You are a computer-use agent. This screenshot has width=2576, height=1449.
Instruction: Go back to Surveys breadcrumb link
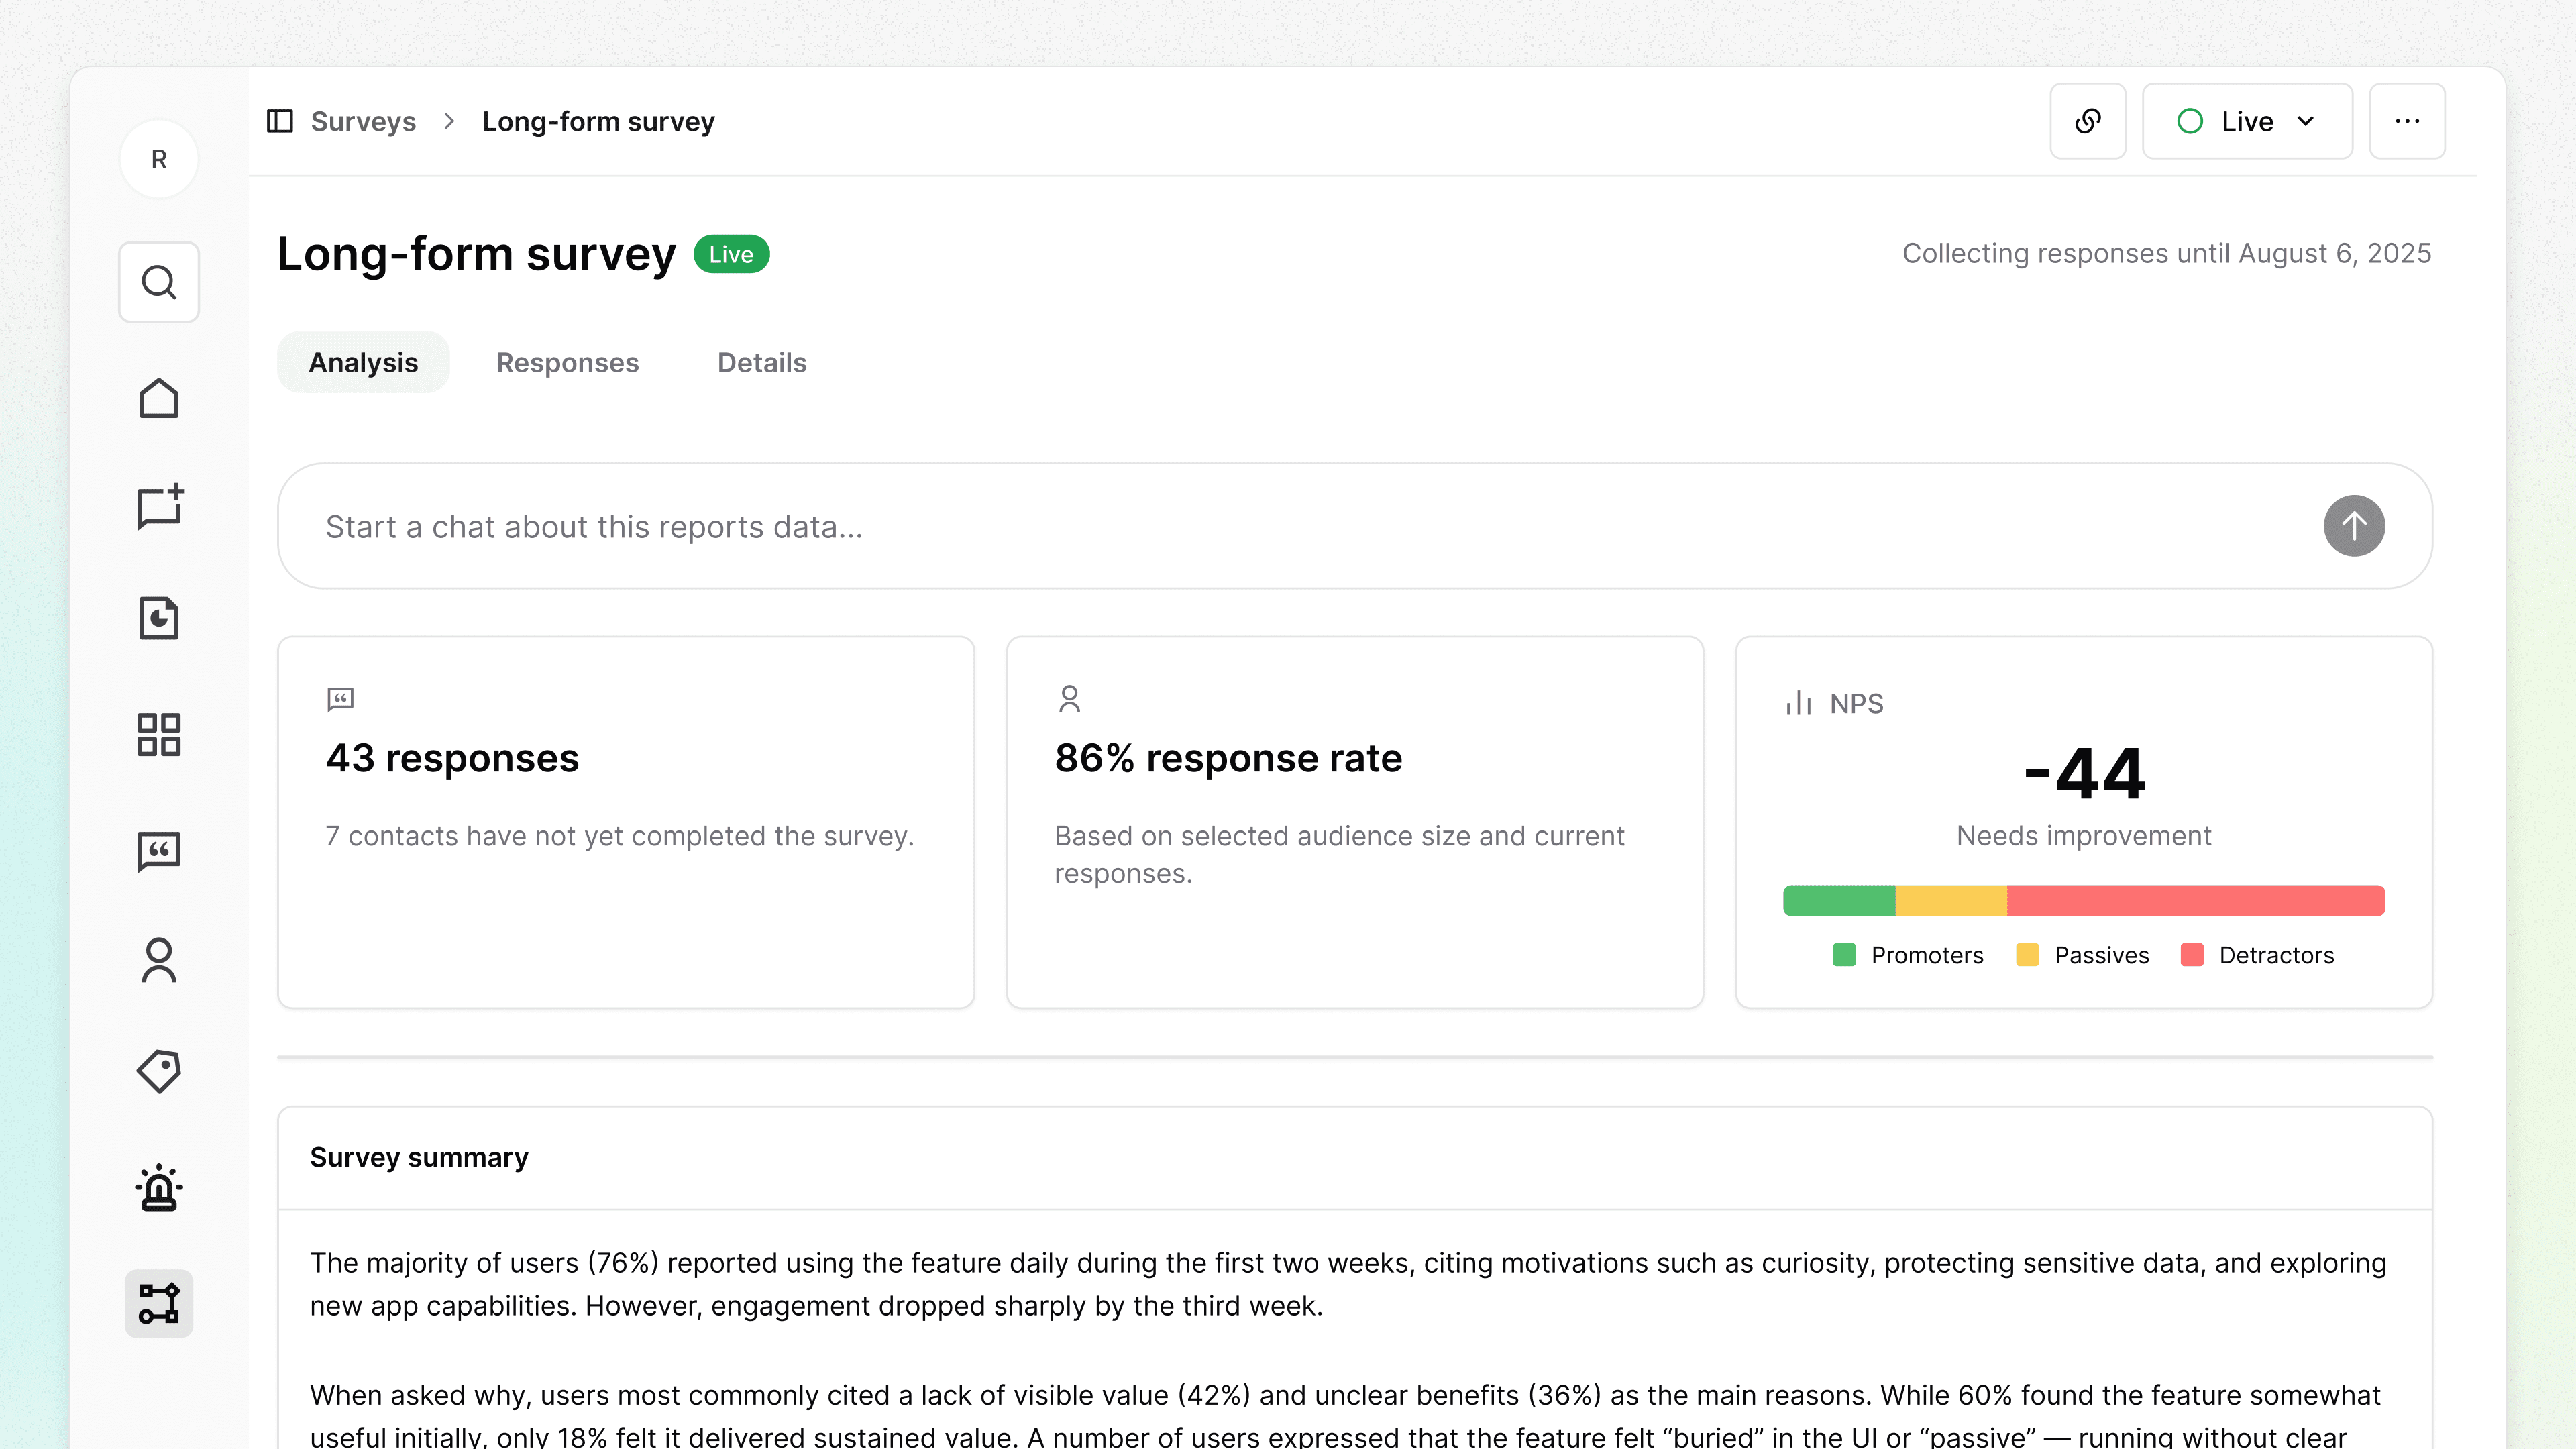[363, 121]
